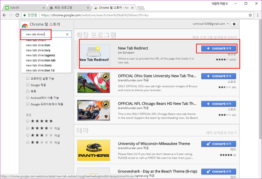The width and height of the screenshot is (262, 179).
Task: Click New Tab Redirect star rating
Action: (x=222, y=60)
